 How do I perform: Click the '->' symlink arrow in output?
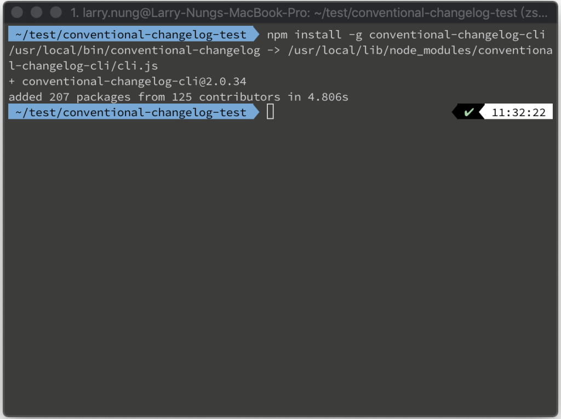coord(274,50)
